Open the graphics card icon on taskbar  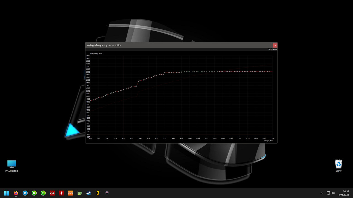pos(79,193)
